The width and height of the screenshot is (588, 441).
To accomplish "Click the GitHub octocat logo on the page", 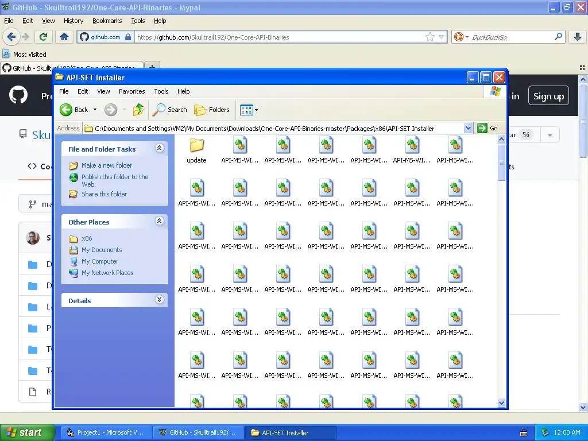I will 18,95.
